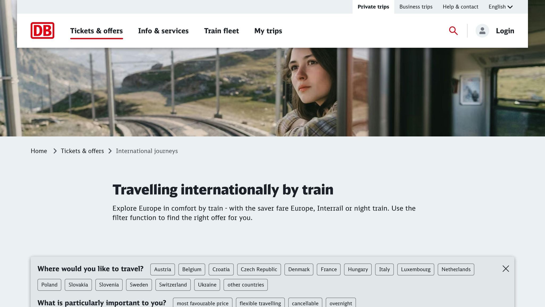This screenshot has height=307, width=545.
Task: Select the Switzerland country filter chip
Action: (173, 285)
